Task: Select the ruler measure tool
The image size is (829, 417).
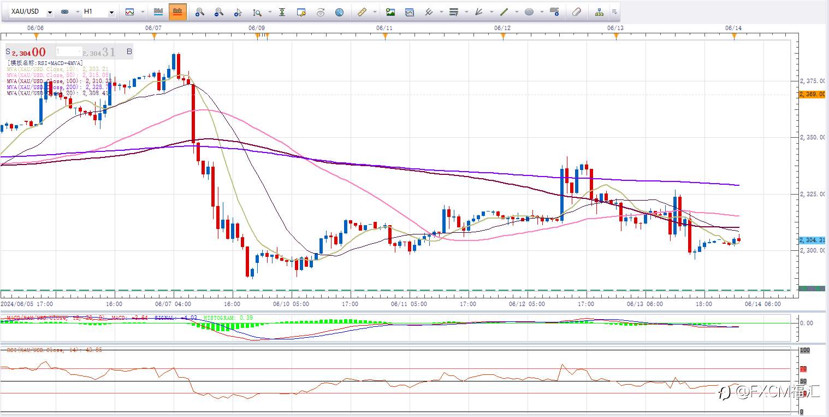Action: coord(362,11)
